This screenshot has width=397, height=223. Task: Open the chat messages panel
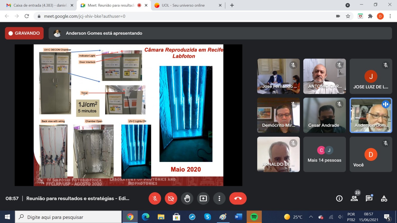point(369,198)
